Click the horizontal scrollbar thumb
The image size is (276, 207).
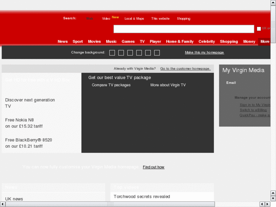[x=110, y=204]
